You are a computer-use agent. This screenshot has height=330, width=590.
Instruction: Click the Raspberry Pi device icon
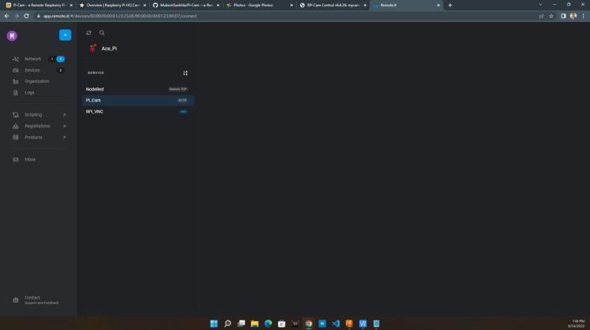pos(92,48)
